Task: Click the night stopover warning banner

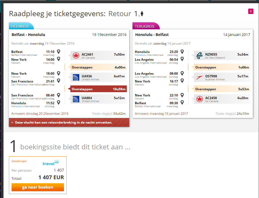Action: pyautogui.click(x=69, y=122)
